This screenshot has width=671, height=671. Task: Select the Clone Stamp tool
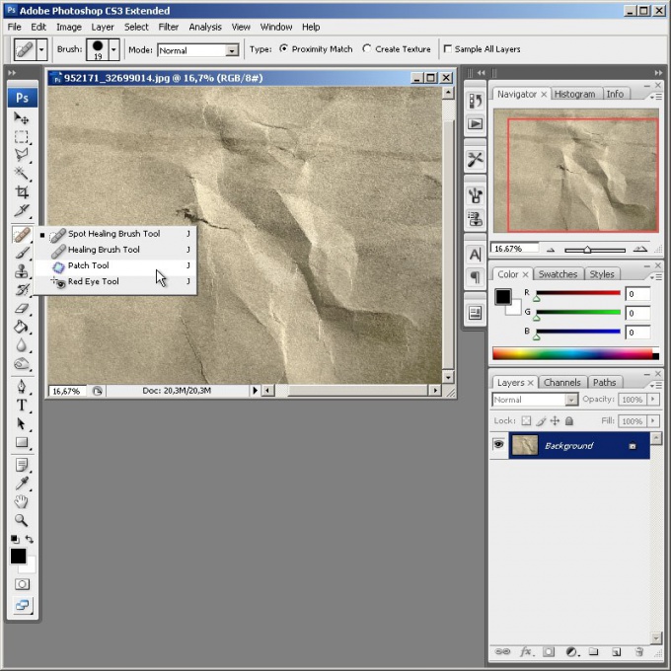22,271
